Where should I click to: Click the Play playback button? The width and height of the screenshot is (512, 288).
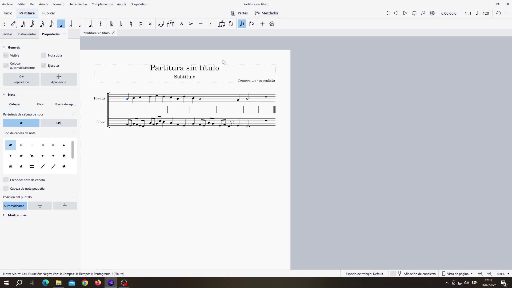(405, 13)
